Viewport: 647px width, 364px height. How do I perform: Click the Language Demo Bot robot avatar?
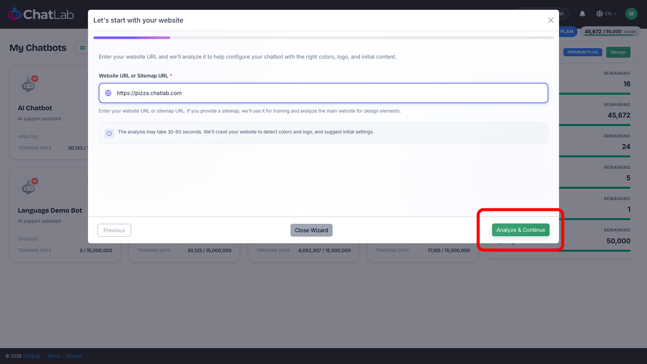click(28, 187)
